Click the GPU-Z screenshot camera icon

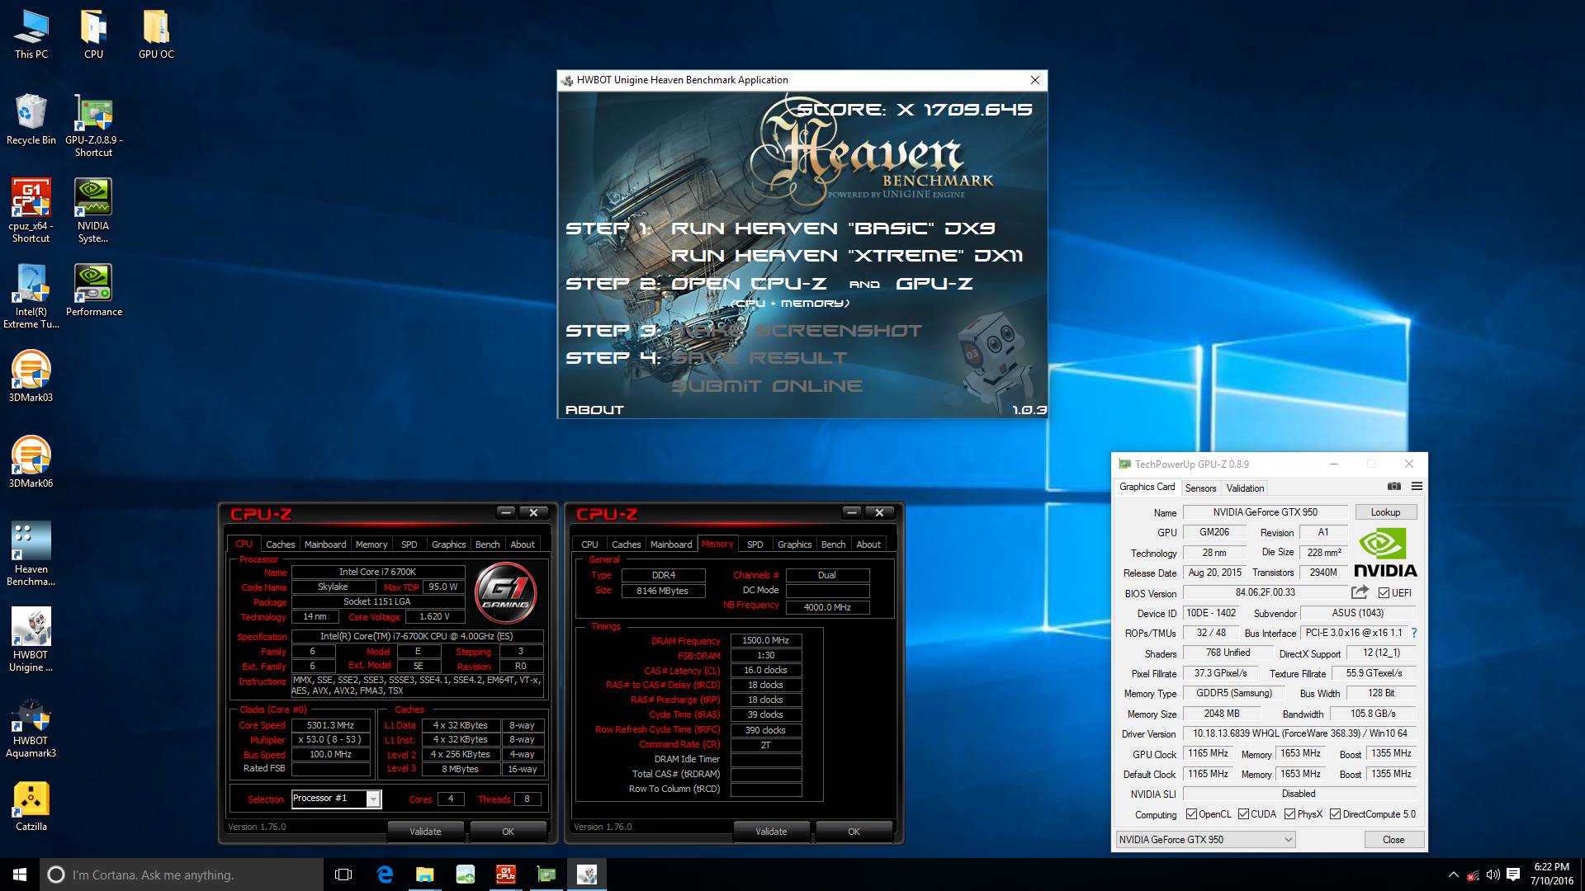[x=1394, y=487]
